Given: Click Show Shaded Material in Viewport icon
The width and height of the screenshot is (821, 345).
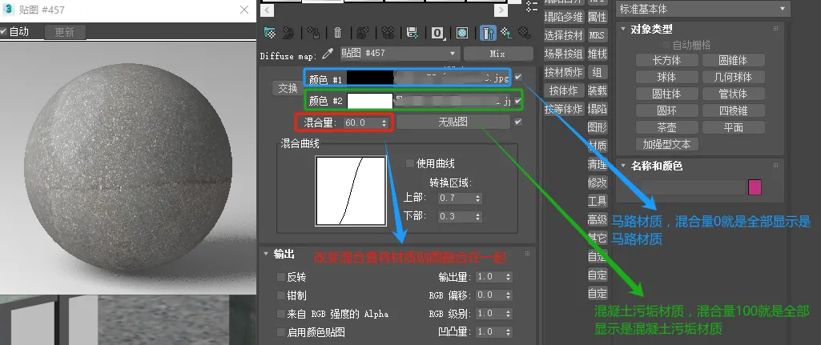Looking at the screenshot, I should tap(462, 33).
